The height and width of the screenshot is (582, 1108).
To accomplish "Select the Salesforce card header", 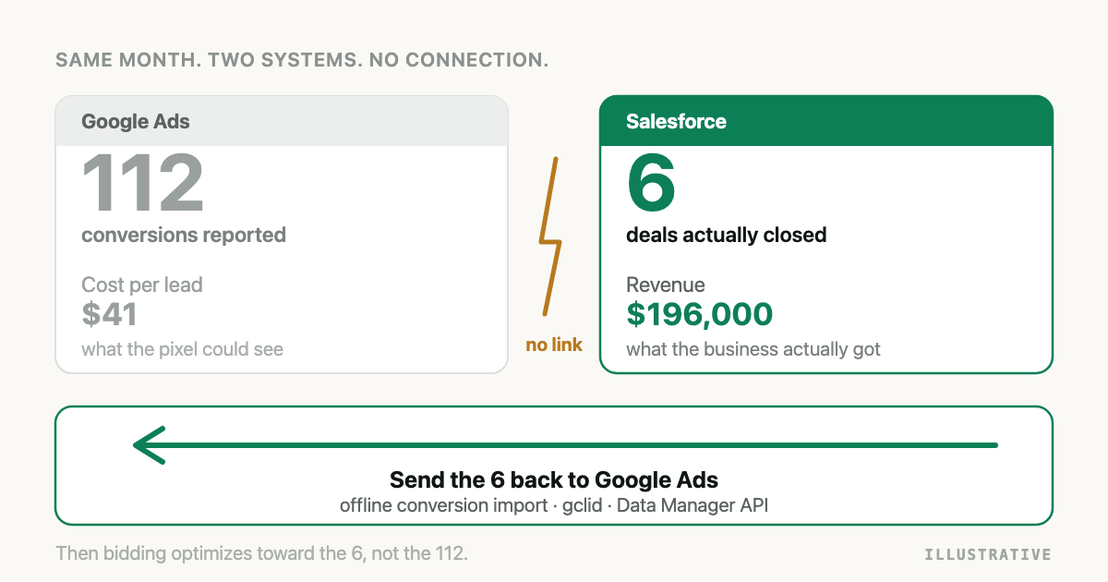I will pyautogui.click(x=826, y=121).
